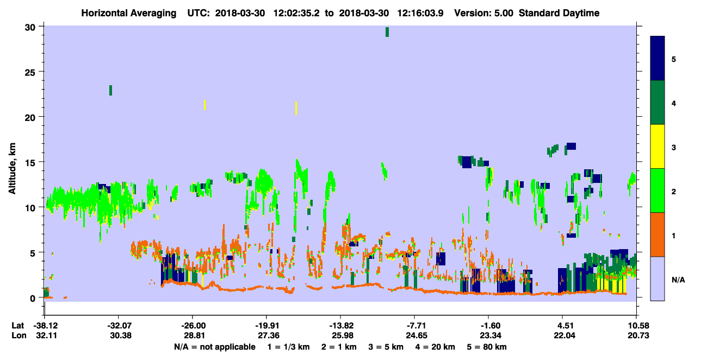Click the y-axis tick label 25

tap(32, 72)
